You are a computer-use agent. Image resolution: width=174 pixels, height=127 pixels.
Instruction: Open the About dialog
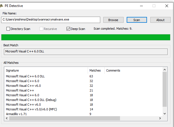[x=160, y=20]
